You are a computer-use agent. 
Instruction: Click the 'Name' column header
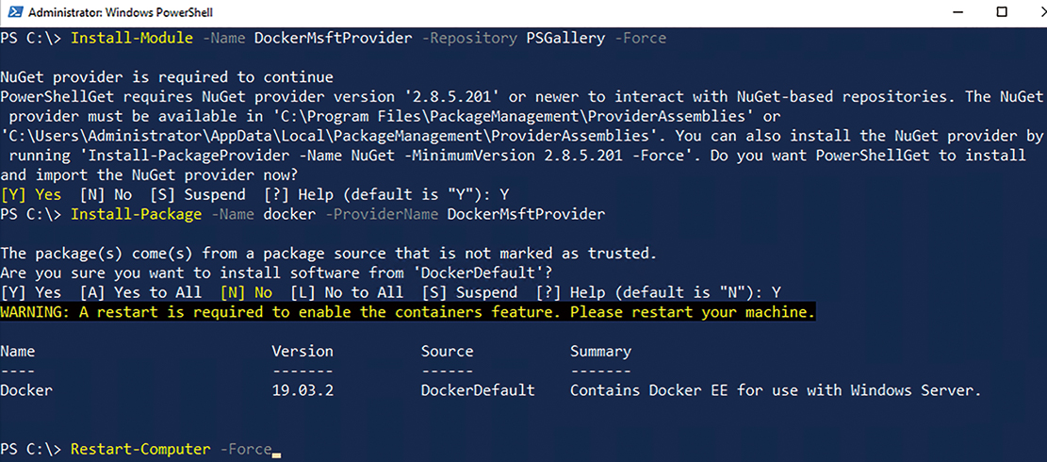click(18, 351)
